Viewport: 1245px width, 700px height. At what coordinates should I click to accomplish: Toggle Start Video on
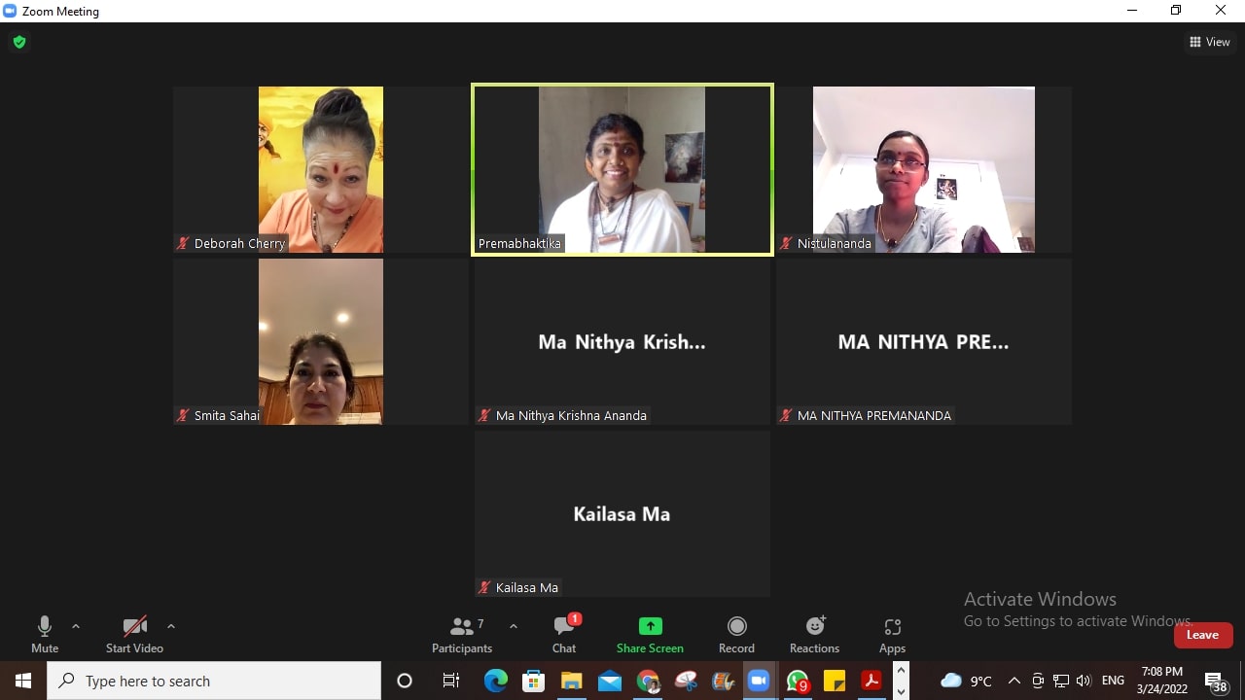coord(134,635)
